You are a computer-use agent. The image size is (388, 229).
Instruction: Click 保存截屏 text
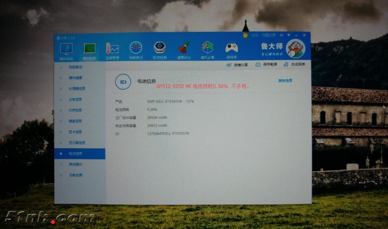click(270, 64)
